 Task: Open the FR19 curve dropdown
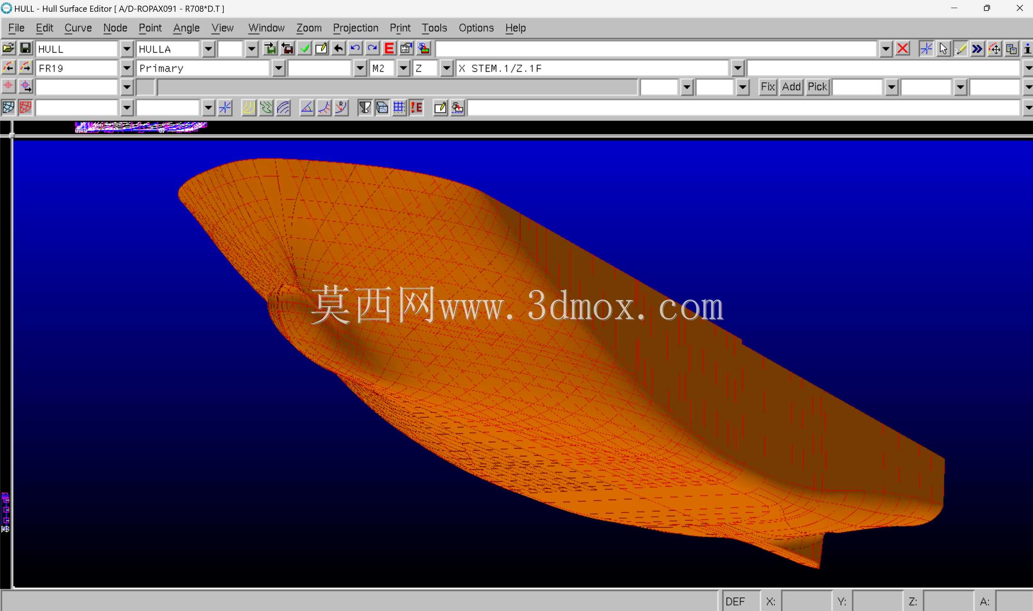[x=127, y=68]
